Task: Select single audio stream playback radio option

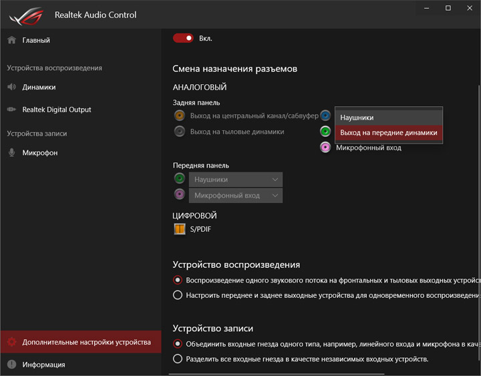Action: tap(178, 280)
